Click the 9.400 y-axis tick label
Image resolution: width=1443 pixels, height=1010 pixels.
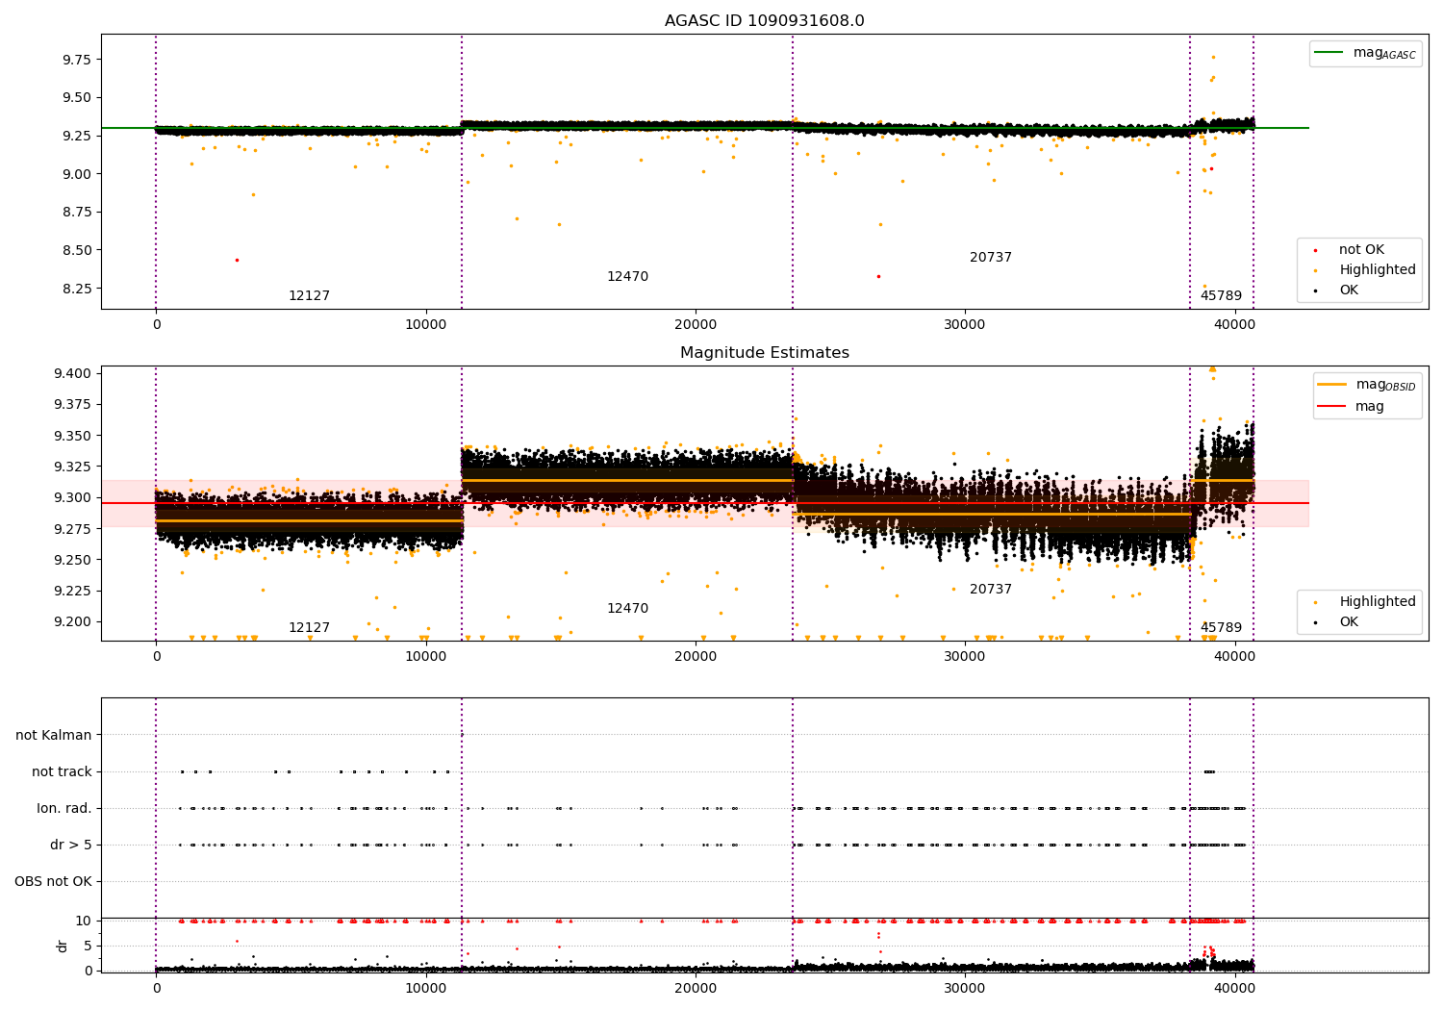tap(73, 373)
